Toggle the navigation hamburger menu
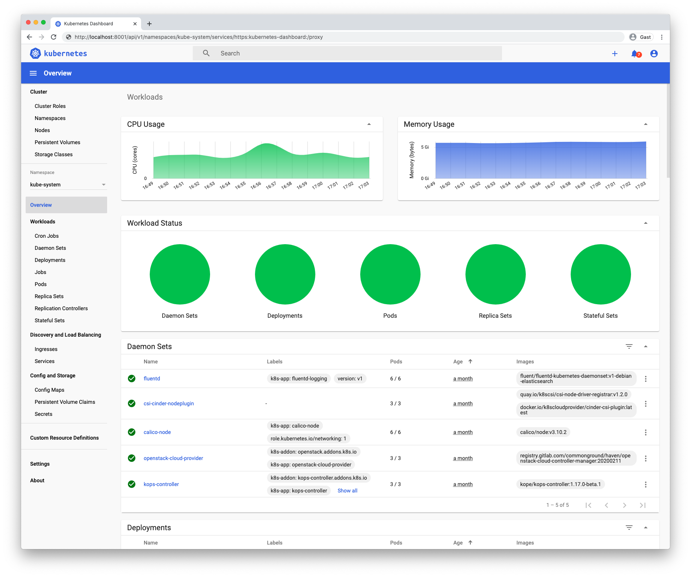This screenshot has height=577, width=691. pyautogui.click(x=33, y=73)
